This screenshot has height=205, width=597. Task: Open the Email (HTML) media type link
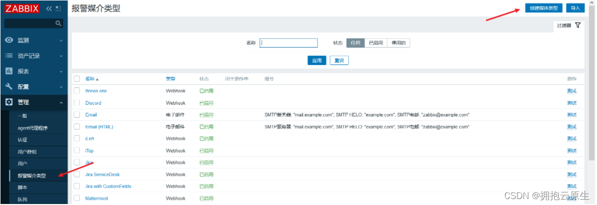click(99, 127)
